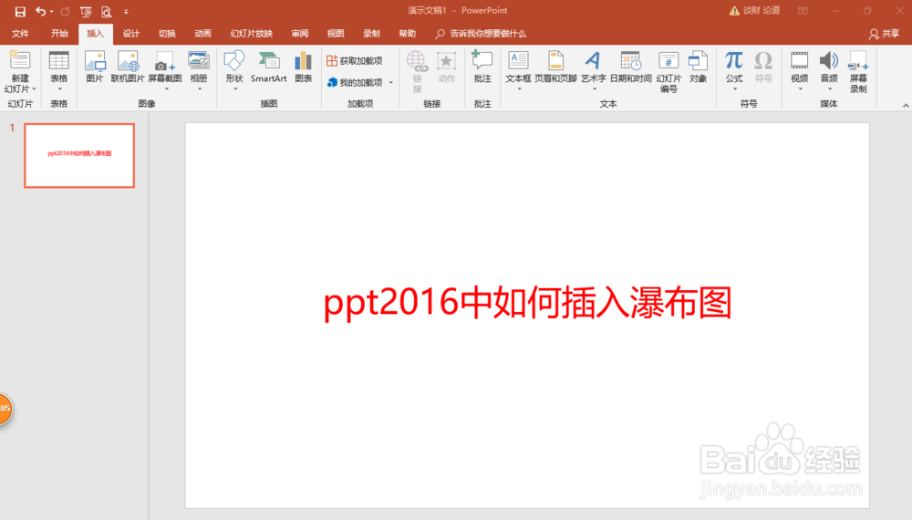This screenshot has height=520, width=912.
Task: Open 页眉和页脚 header and footer
Action: (555, 67)
